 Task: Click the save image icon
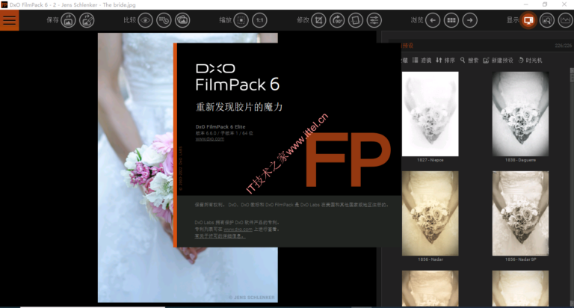coord(68,20)
